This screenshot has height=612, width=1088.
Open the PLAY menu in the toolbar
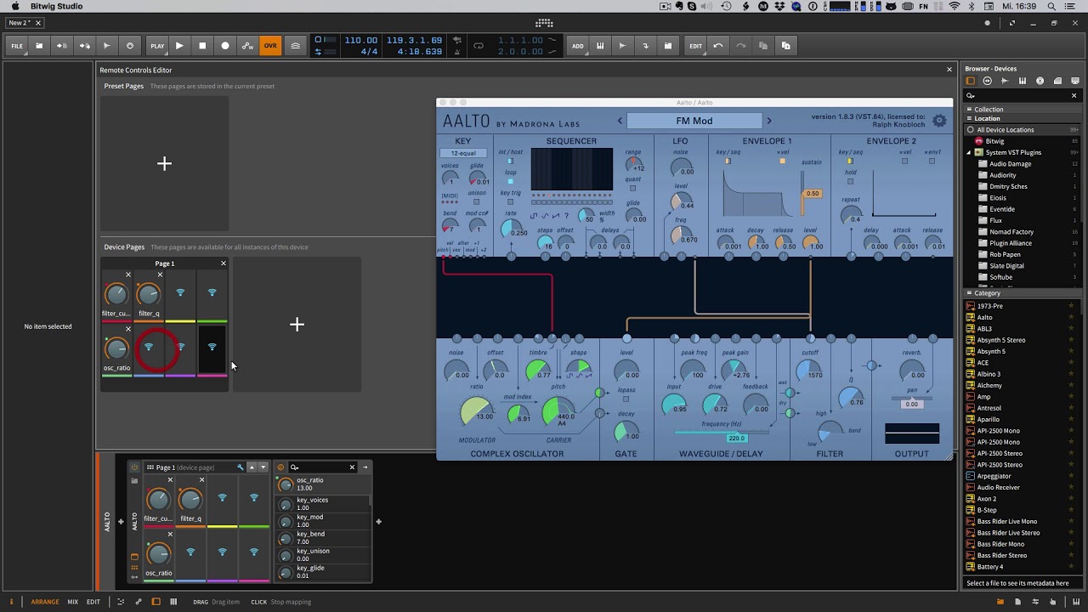point(157,46)
